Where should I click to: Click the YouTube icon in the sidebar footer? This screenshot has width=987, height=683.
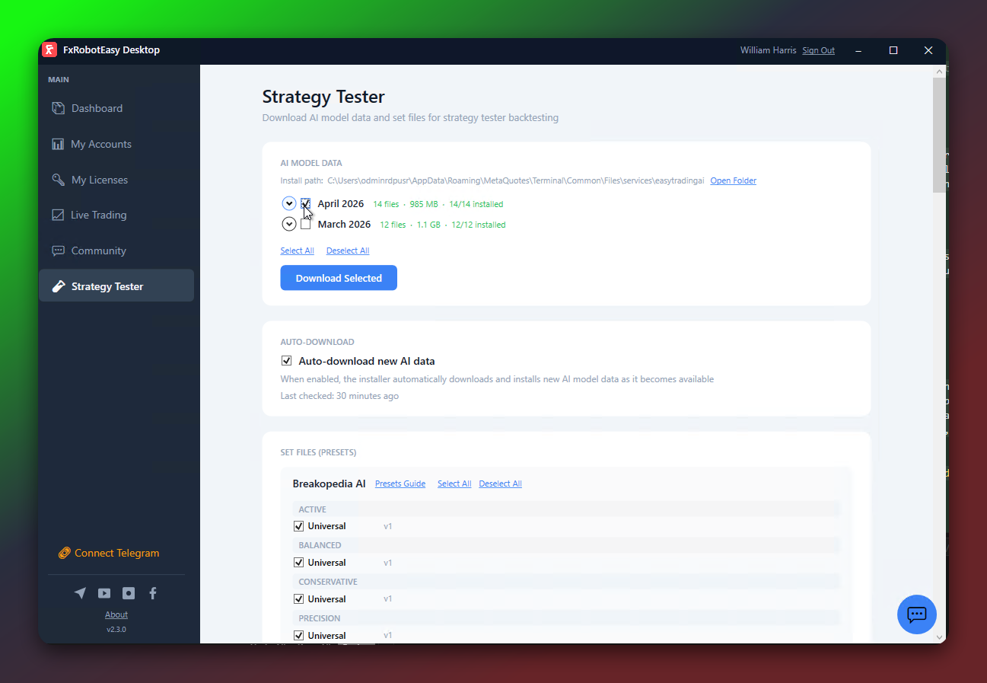click(x=104, y=592)
